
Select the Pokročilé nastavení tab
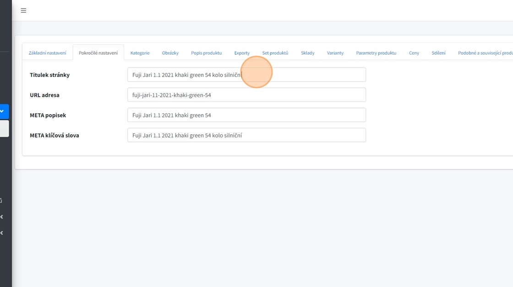(x=98, y=53)
